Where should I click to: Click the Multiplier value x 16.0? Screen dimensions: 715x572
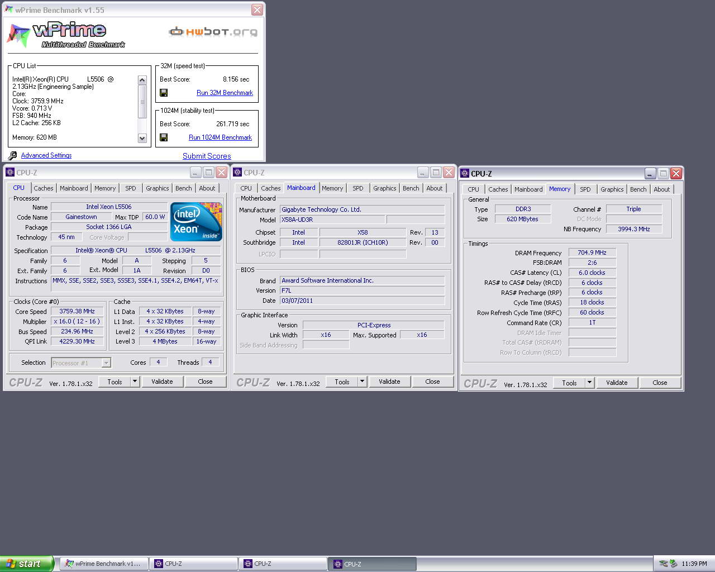(77, 321)
